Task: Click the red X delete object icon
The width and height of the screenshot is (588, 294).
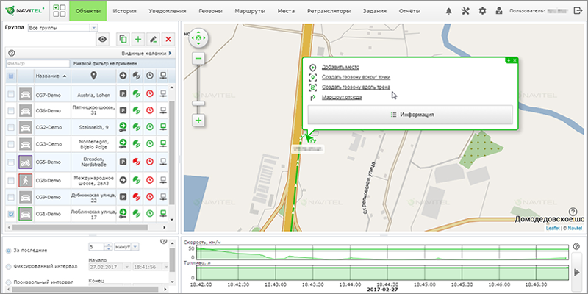Action: 169,39
